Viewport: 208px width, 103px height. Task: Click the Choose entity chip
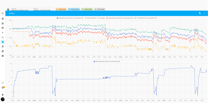[87, 9]
